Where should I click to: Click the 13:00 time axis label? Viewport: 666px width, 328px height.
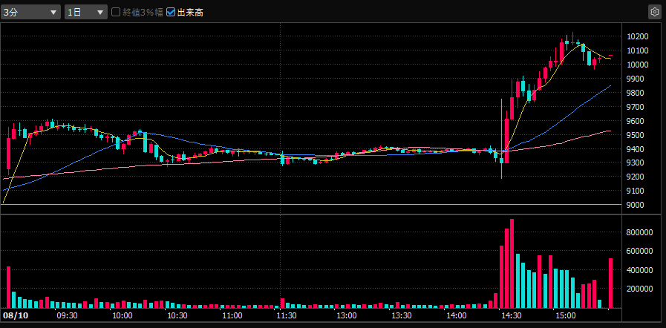coord(347,315)
